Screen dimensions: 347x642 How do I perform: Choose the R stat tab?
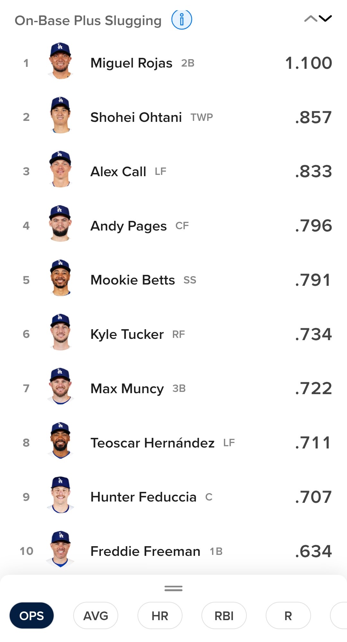pos(288,615)
